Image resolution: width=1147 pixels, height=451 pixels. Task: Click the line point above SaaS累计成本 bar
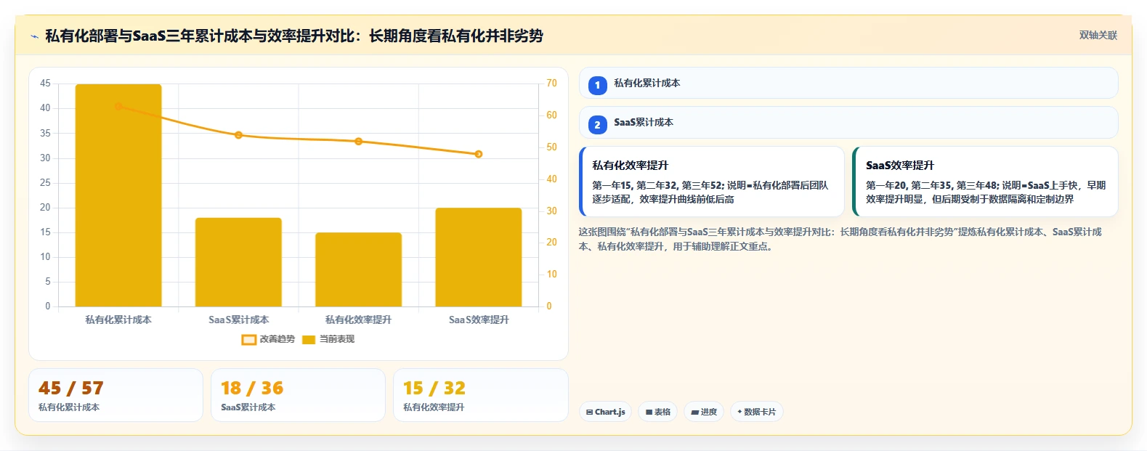[238, 135]
